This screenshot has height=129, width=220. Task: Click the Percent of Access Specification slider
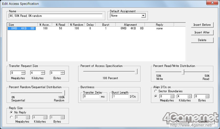136,72
